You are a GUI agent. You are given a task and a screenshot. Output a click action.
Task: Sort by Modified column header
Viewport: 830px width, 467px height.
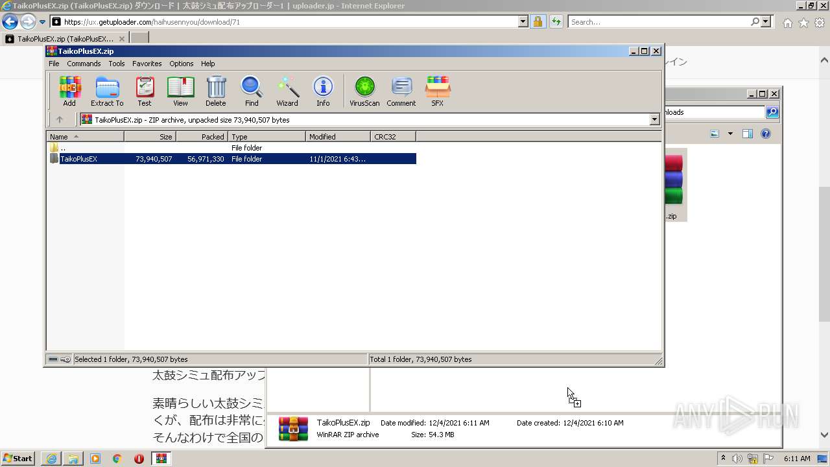338,137
